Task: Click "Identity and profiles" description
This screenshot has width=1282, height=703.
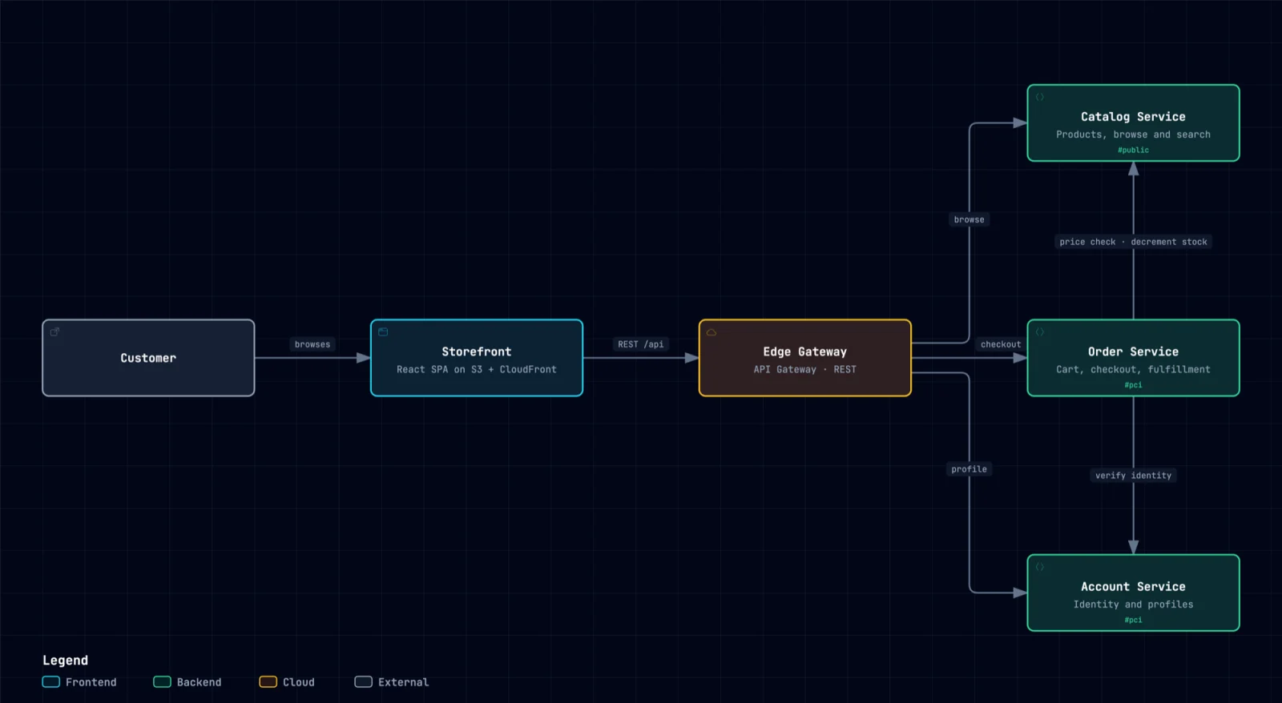Action: tap(1134, 605)
